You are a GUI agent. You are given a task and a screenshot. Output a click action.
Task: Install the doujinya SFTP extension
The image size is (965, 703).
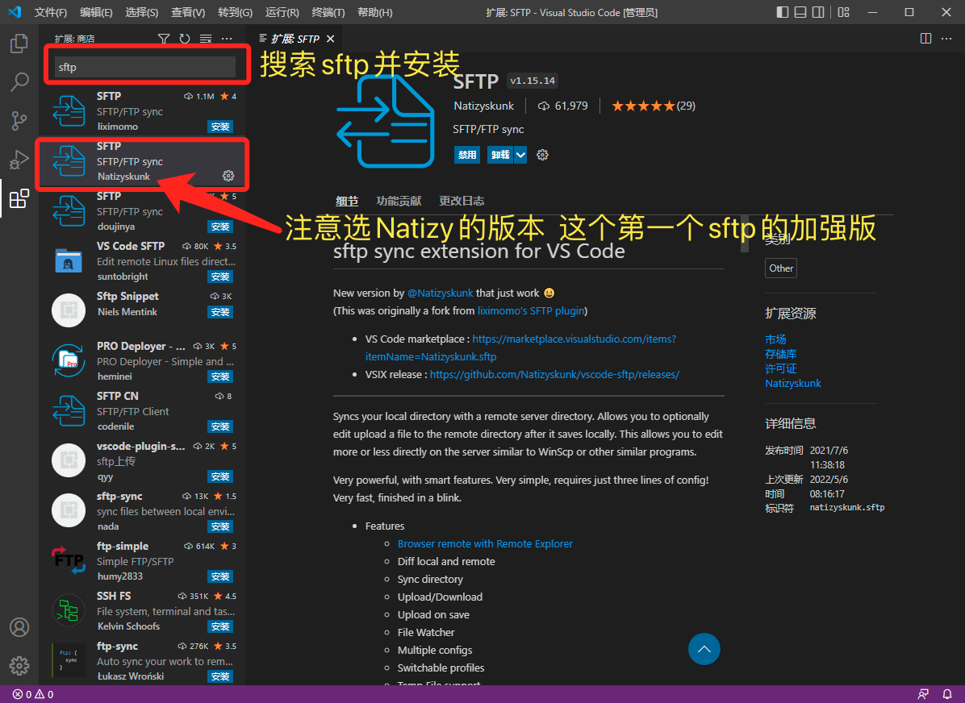pyautogui.click(x=220, y=227)
